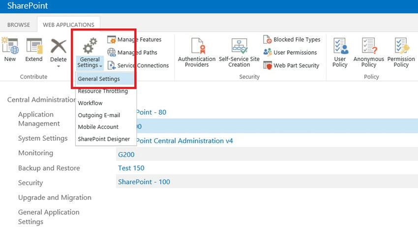
Task: Click the Managed Paths globe icon
Action: pyautogui.click(x=112, y=52)
